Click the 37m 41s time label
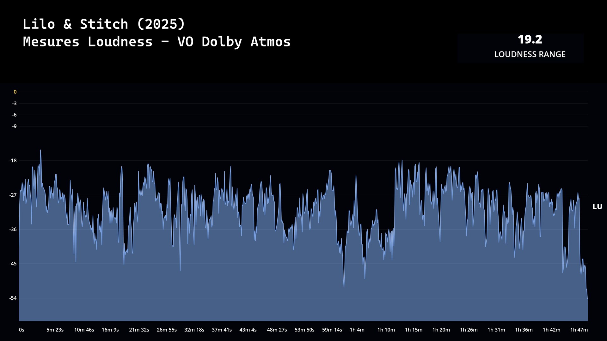 point(222,330)
